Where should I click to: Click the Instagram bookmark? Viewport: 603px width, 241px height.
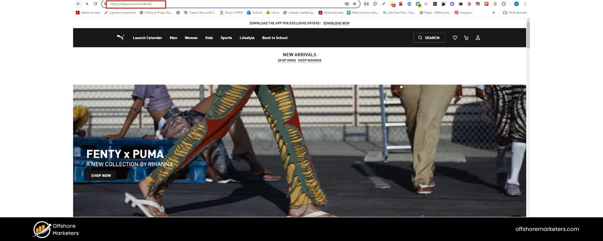(x=464, y=12)
